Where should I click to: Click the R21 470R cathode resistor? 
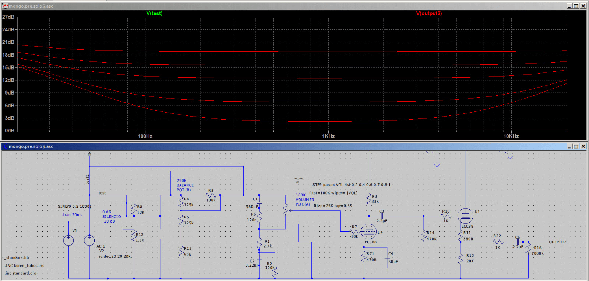pos(364,256)
